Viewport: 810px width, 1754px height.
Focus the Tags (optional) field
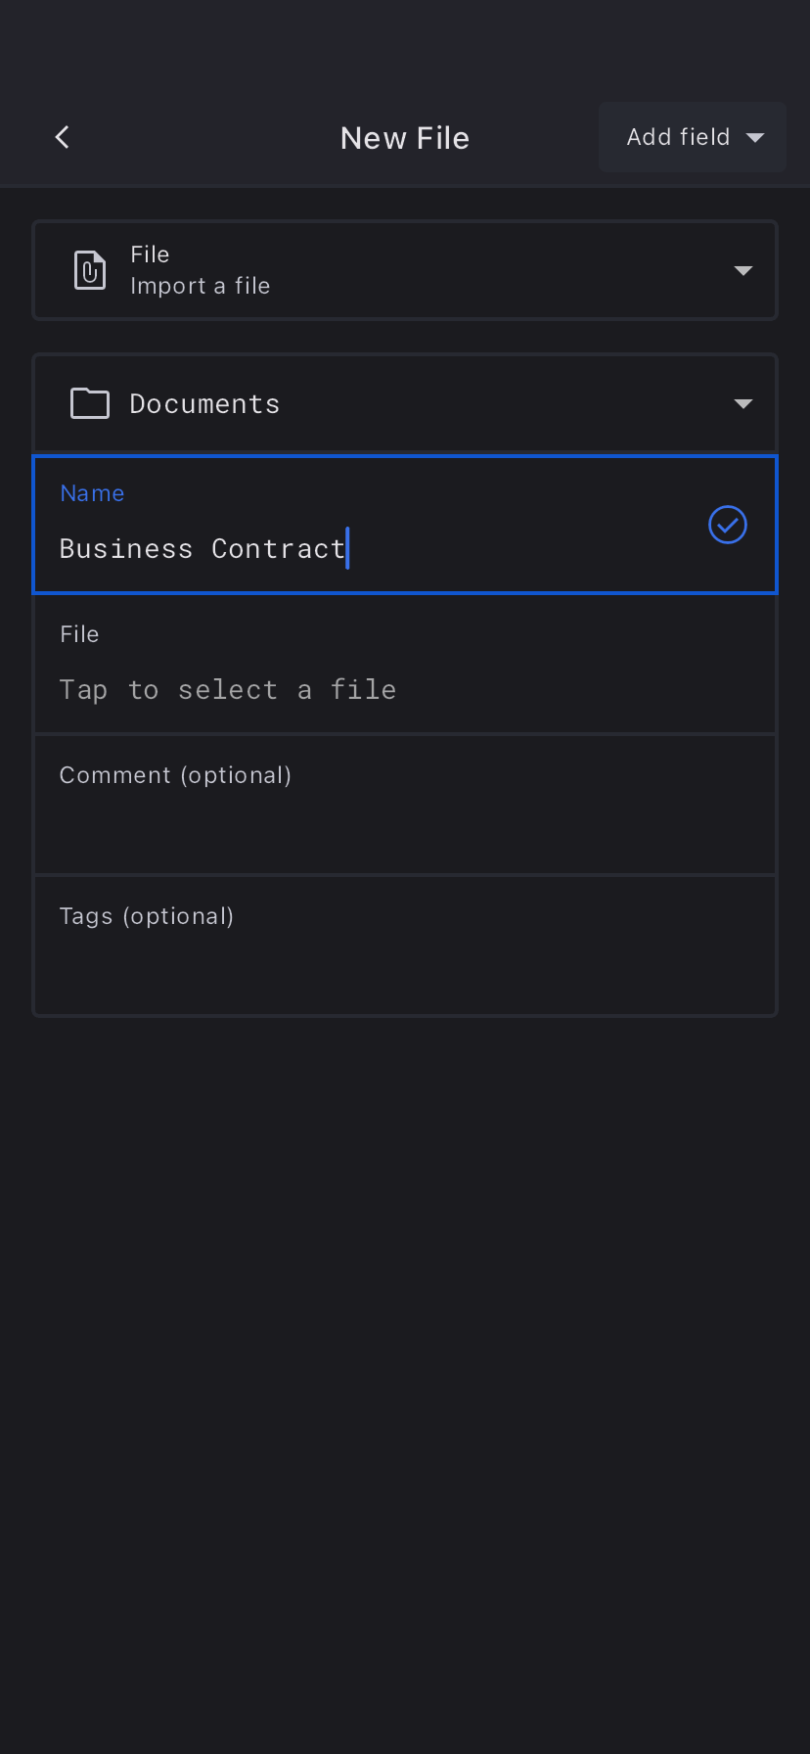point(405,946)
